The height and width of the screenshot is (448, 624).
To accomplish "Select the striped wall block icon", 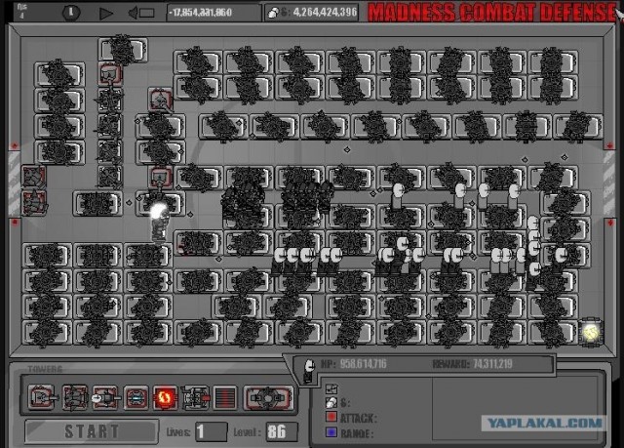I will tap(225, 397).
